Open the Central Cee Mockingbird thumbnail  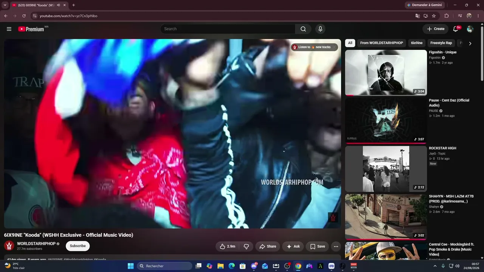click(386, 251)
